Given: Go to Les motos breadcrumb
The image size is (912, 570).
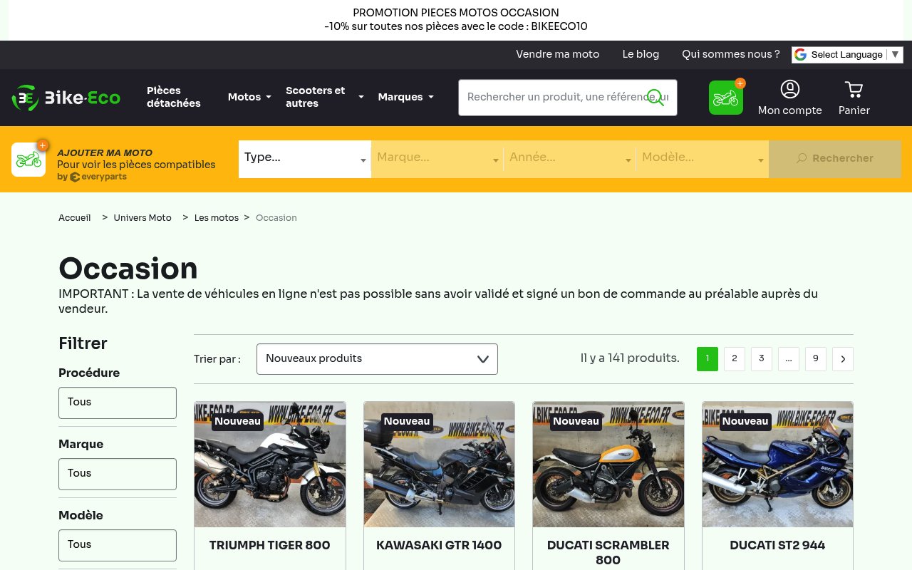Looking at the screenshot, I should point(217,218).
